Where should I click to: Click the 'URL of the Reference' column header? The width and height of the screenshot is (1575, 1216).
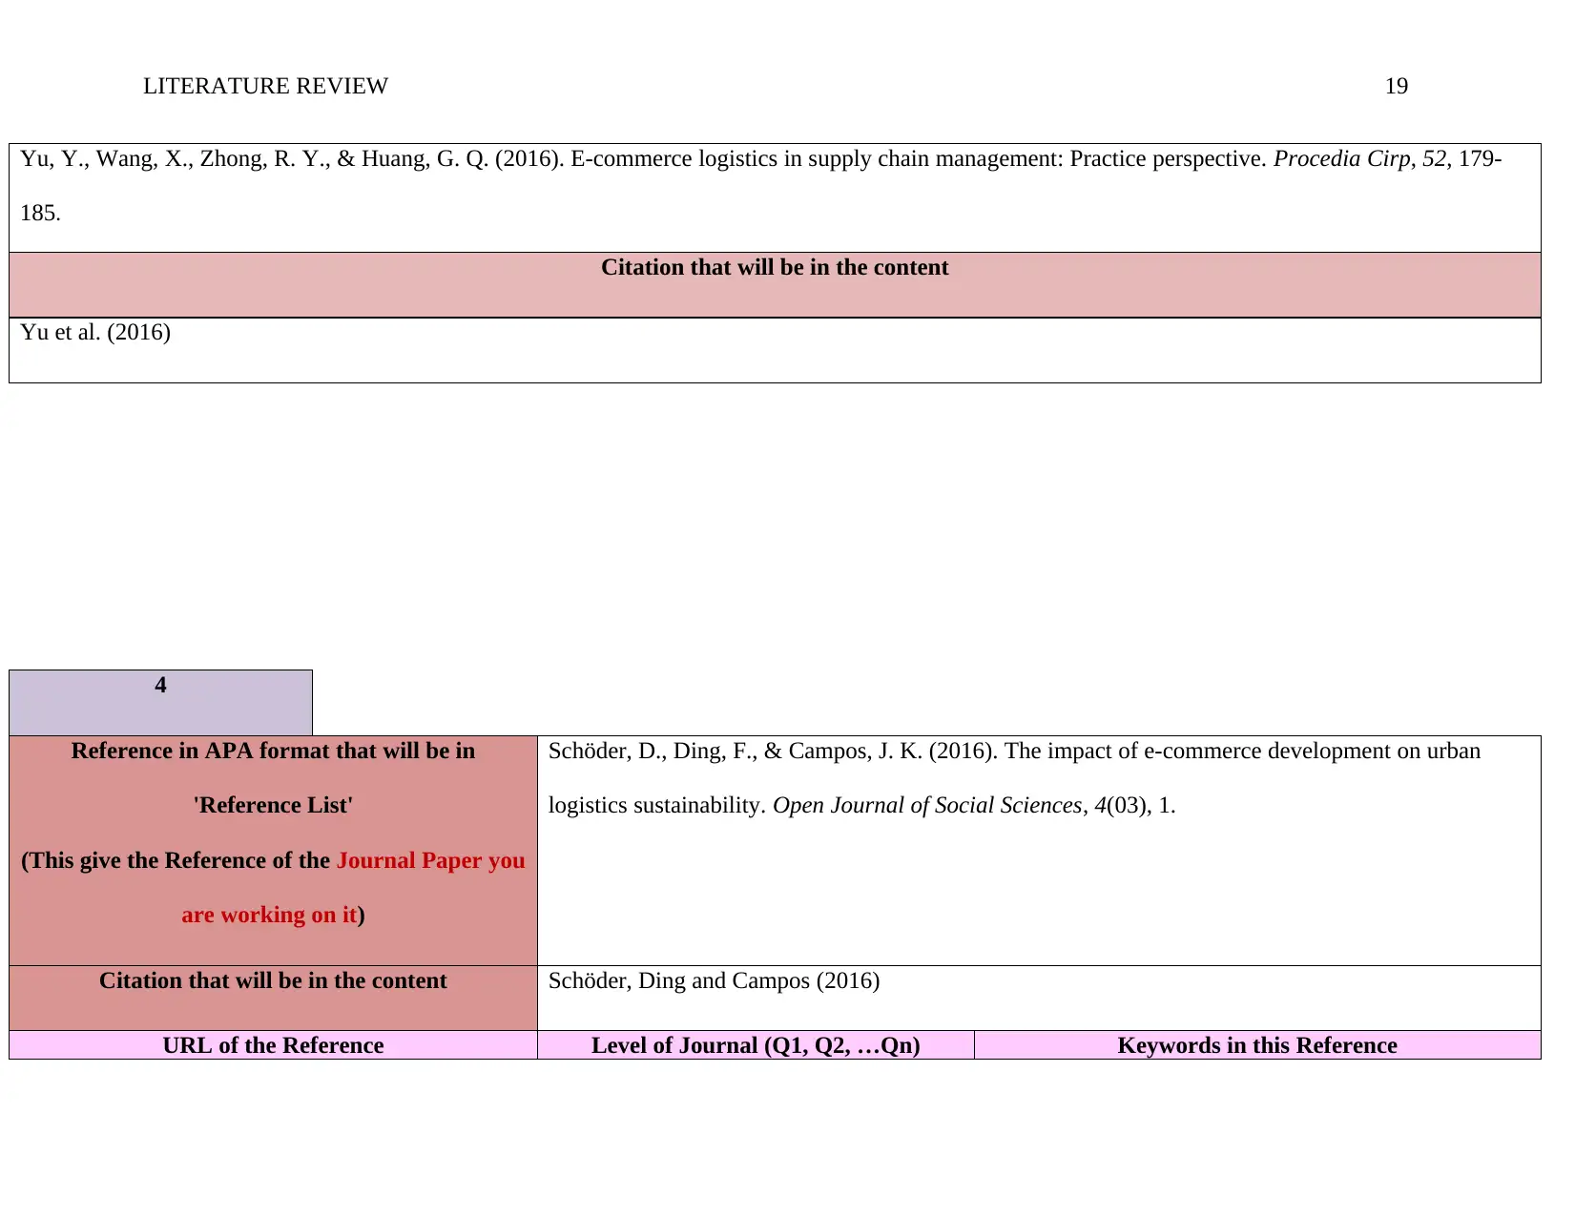point(273,1045)
